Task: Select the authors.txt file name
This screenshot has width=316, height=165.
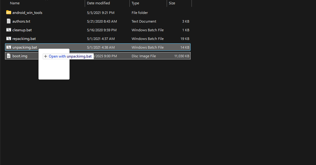Action: point(21,21)
